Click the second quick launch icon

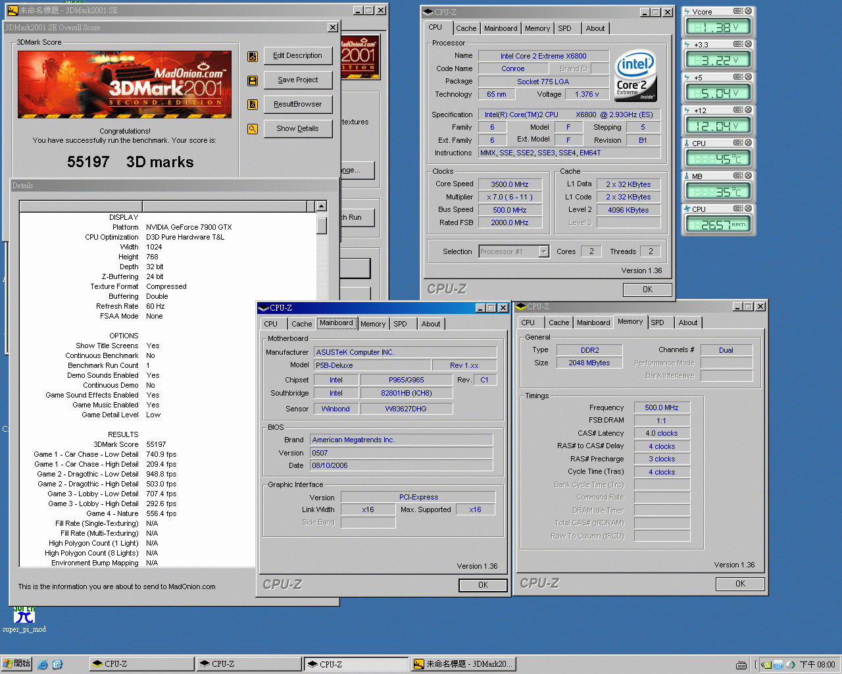57,665
